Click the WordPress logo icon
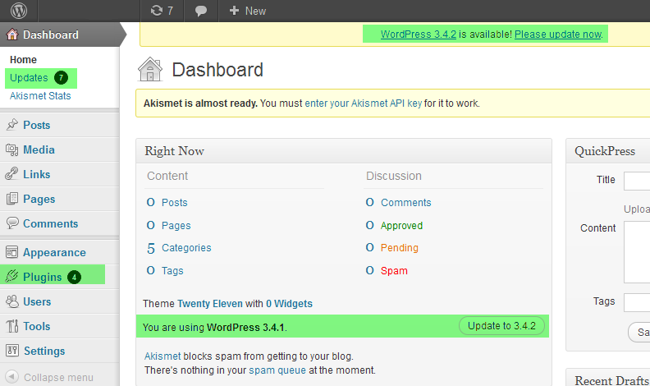 tap(19, 11)
